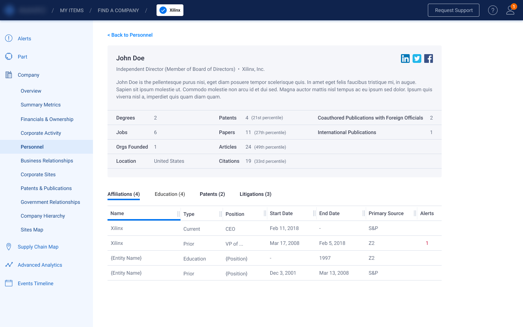Screen dimensions: 523x327
Task: Click the Part chip icon in sidebar
Action: (x=9, y=56)
